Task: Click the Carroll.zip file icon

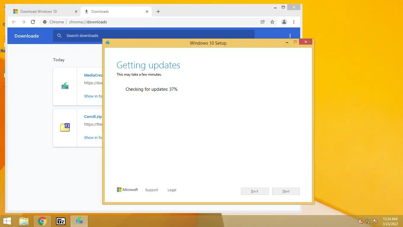Action: click(65, 127)
